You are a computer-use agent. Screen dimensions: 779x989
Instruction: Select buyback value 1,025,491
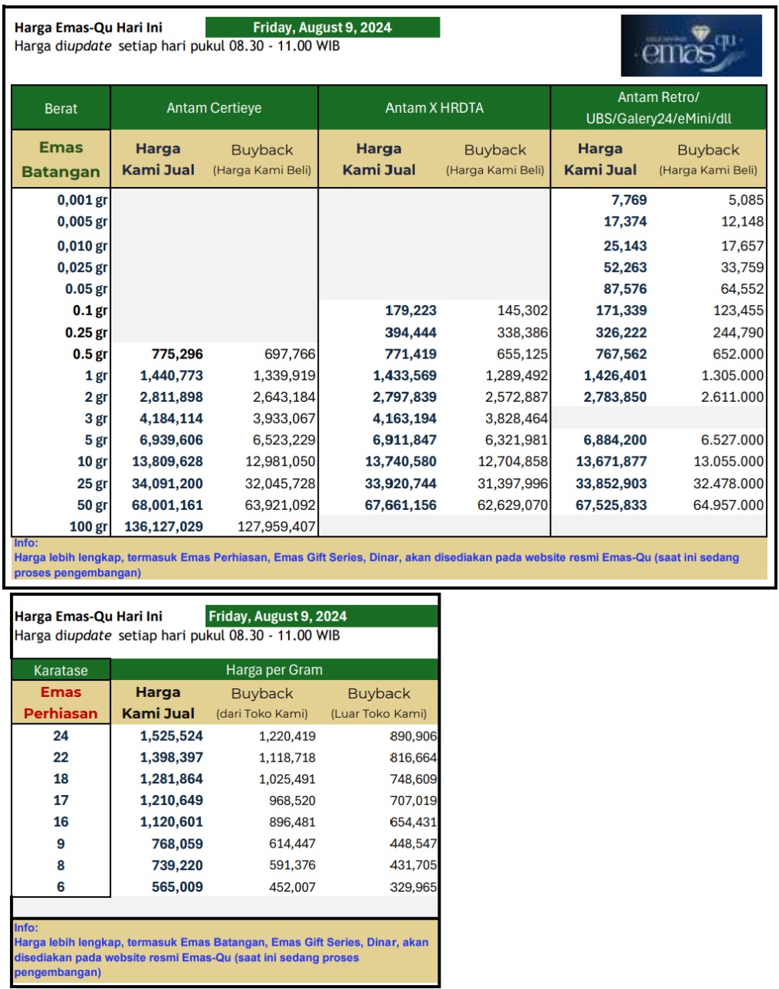tap(287, 779)
